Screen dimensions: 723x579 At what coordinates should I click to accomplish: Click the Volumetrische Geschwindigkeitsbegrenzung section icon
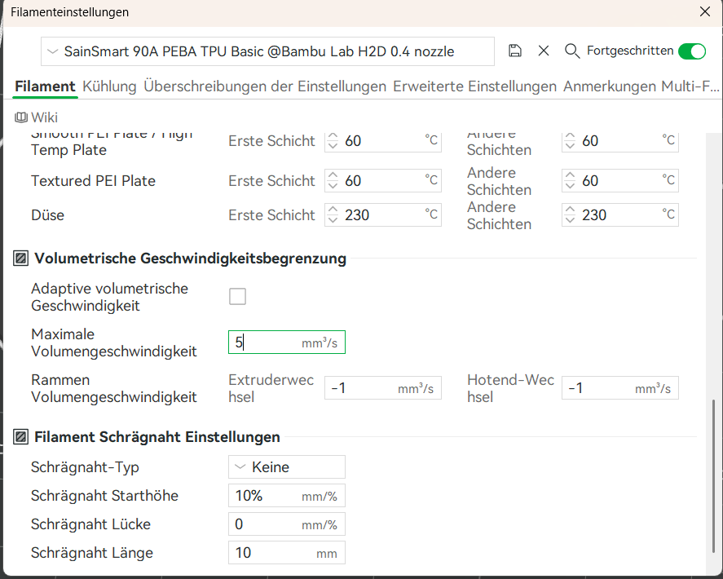(21, 259)
